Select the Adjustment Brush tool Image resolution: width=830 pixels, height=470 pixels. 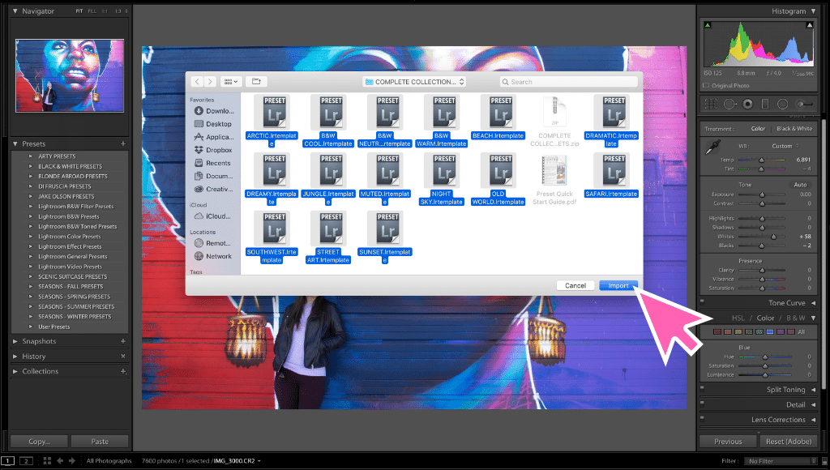pyautogui.click(x=804, y=104)
